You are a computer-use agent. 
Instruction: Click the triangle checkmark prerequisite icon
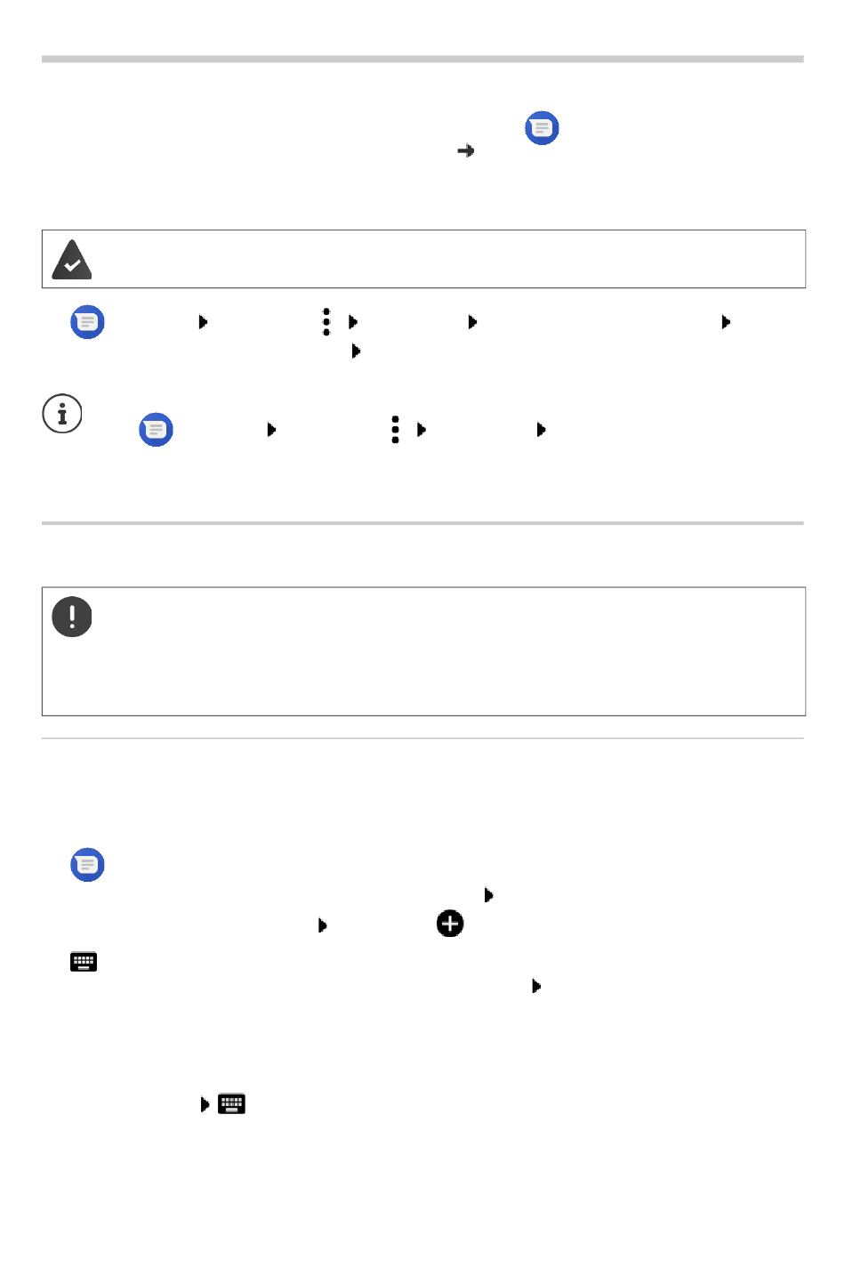pyautogui.click(x=72, y=260)
